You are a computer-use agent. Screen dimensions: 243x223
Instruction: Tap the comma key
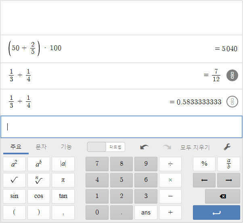(63, 212)
